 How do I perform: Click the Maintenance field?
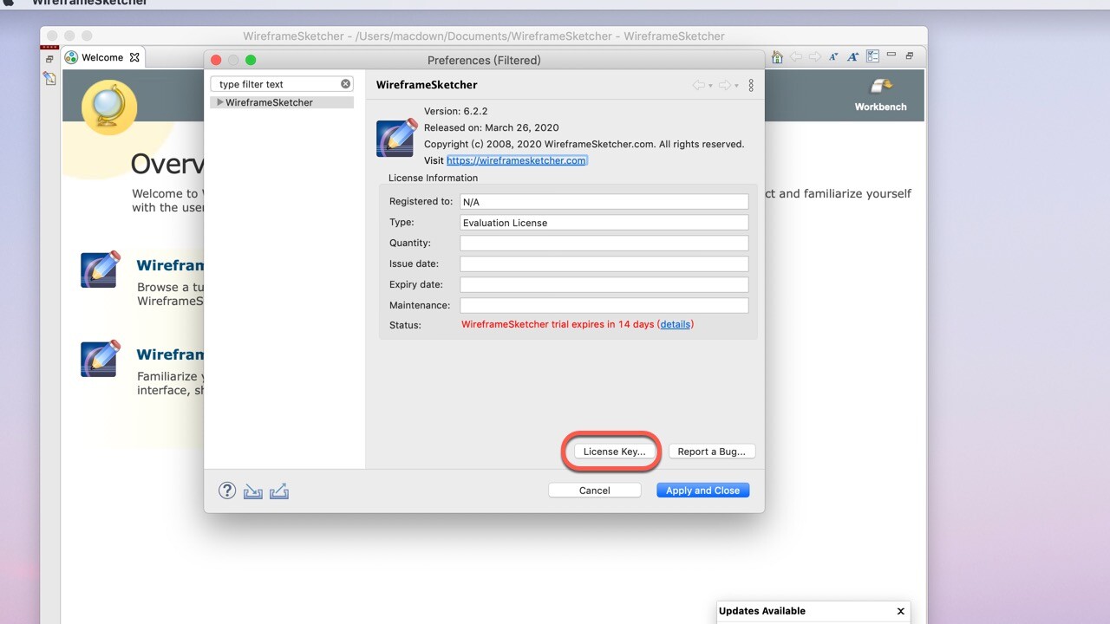pyautogui.click(x=604, y=306)
